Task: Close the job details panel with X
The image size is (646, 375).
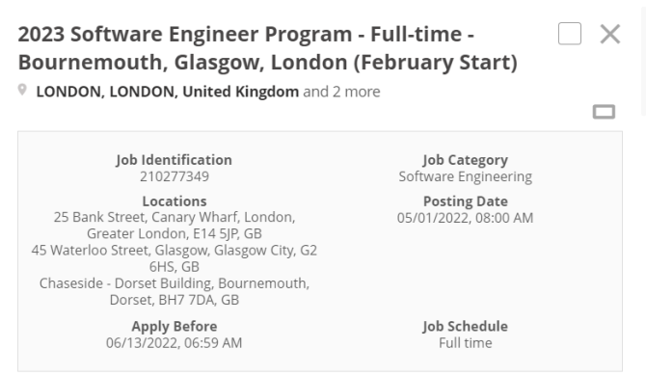Action: click(610, 34)
